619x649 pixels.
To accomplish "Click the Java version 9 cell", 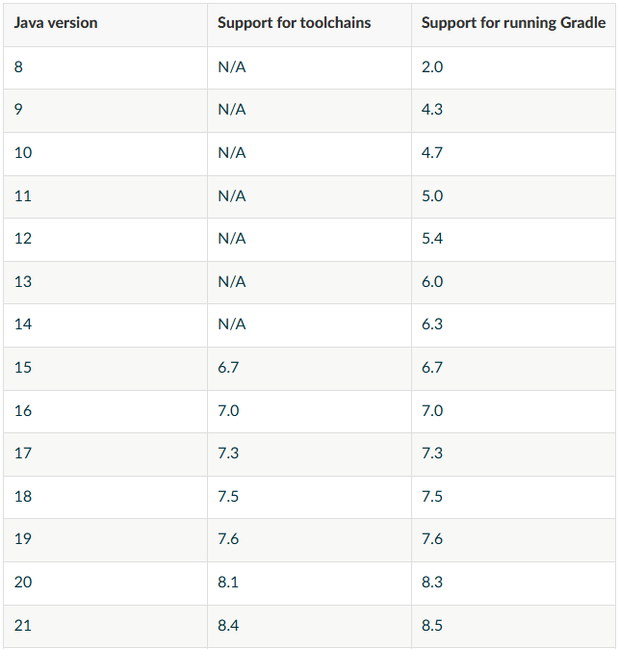I will click(x=18, y=110).
